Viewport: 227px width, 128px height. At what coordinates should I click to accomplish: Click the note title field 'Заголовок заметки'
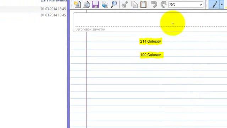[x=150, y=22]
